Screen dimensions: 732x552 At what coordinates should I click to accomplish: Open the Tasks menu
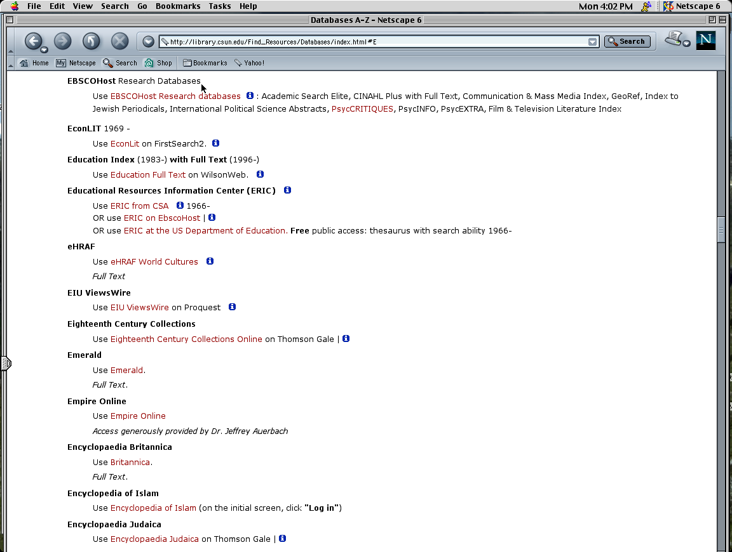tap(220, 6)
